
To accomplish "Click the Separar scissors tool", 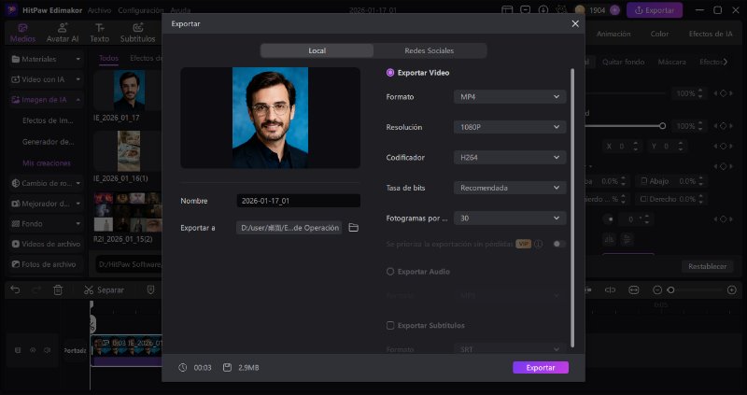I will 104,289.
